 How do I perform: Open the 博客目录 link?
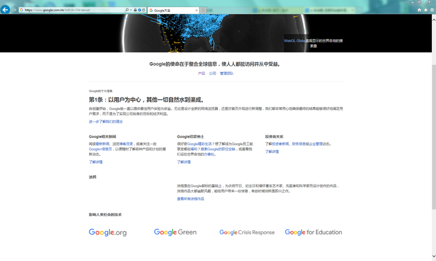coord(126,144)
